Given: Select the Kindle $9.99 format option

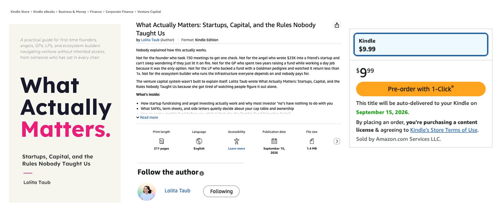Looking at the screenshot, I should tap(421, 45).
